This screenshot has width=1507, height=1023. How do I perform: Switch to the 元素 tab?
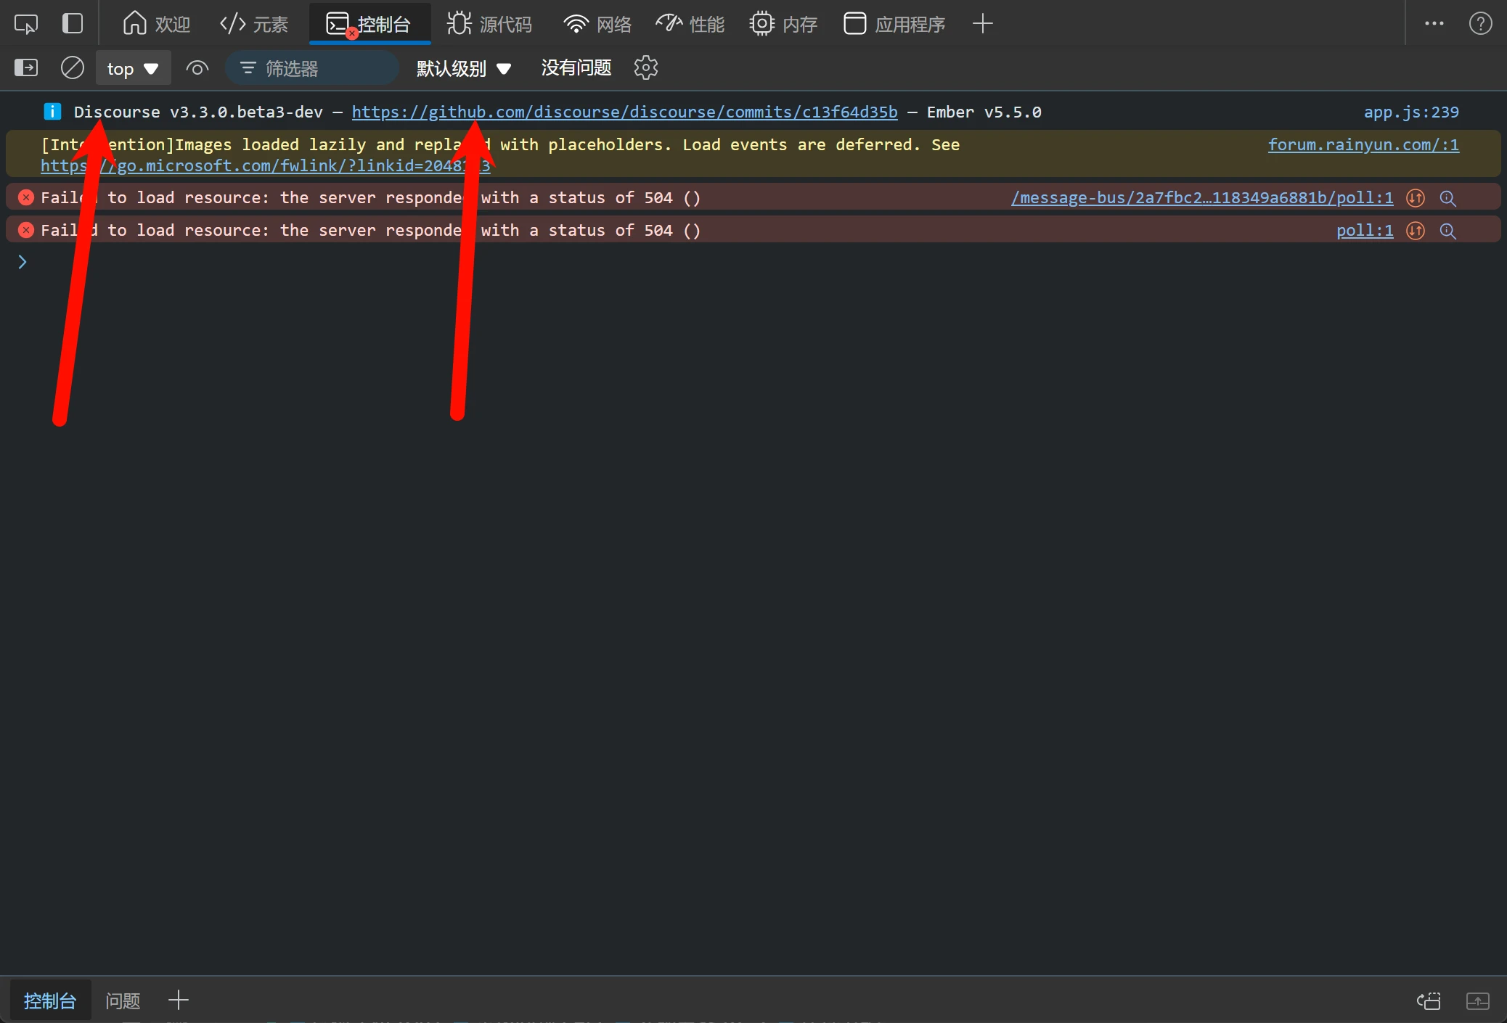tap(254, 24)
